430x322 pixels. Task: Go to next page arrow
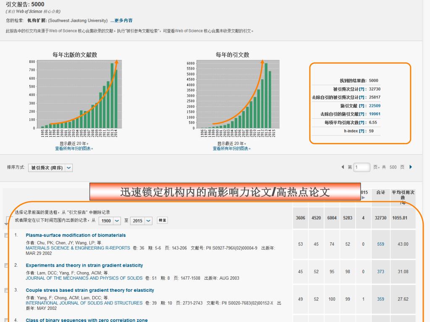411,167
